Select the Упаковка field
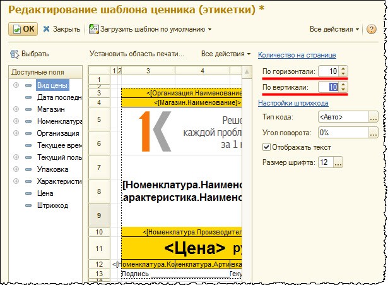The height and width of the screenshot is (285, 388). coord(53,169)
